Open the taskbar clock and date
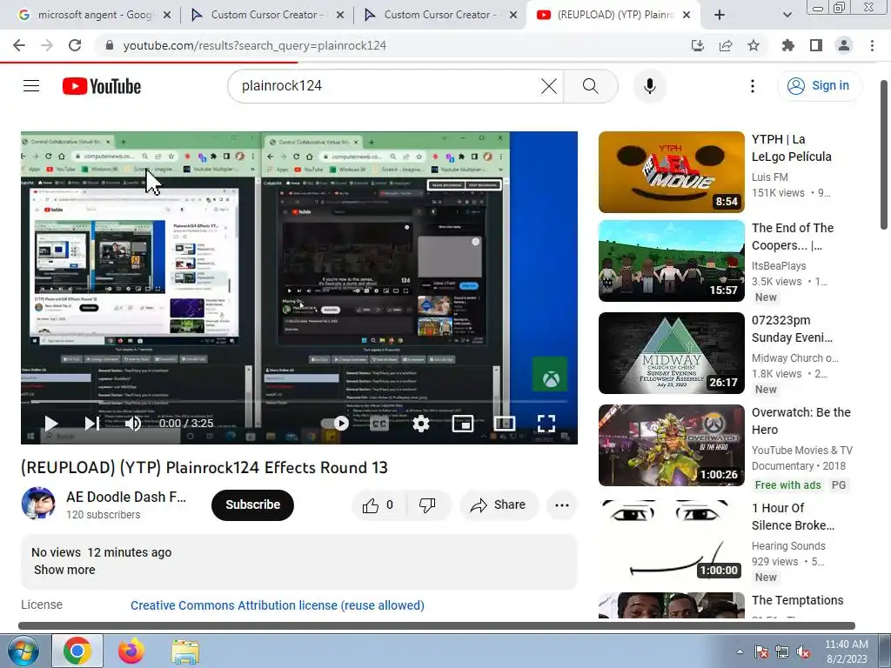Viewport: 891px width, 668px height. (846, 651)
